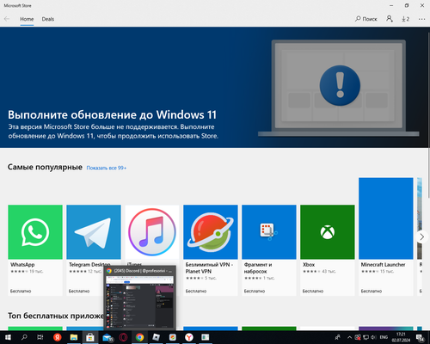Expand the three-dot more options menu
Image resolution: width=430 pixels, height=344 pixels.
point(421,19)
